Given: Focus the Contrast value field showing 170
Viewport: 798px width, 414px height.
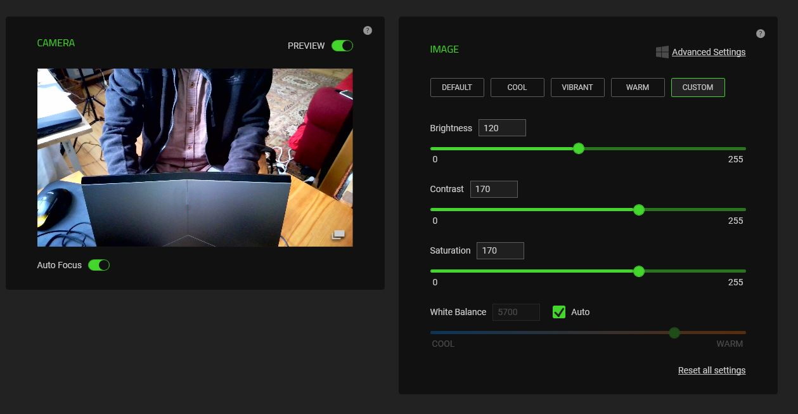Looking at the screenshot, I should (494, 189).
